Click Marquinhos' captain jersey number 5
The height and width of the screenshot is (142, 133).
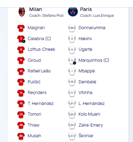click(72, 60)
